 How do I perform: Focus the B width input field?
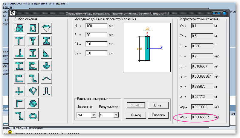point(96,35)
